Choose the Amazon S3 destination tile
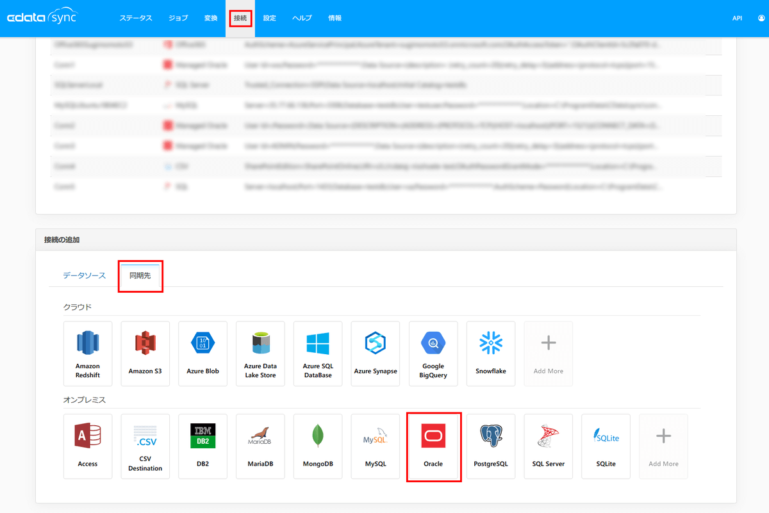Viewport: 769px width, 513px height. click(x=145, y=354)
